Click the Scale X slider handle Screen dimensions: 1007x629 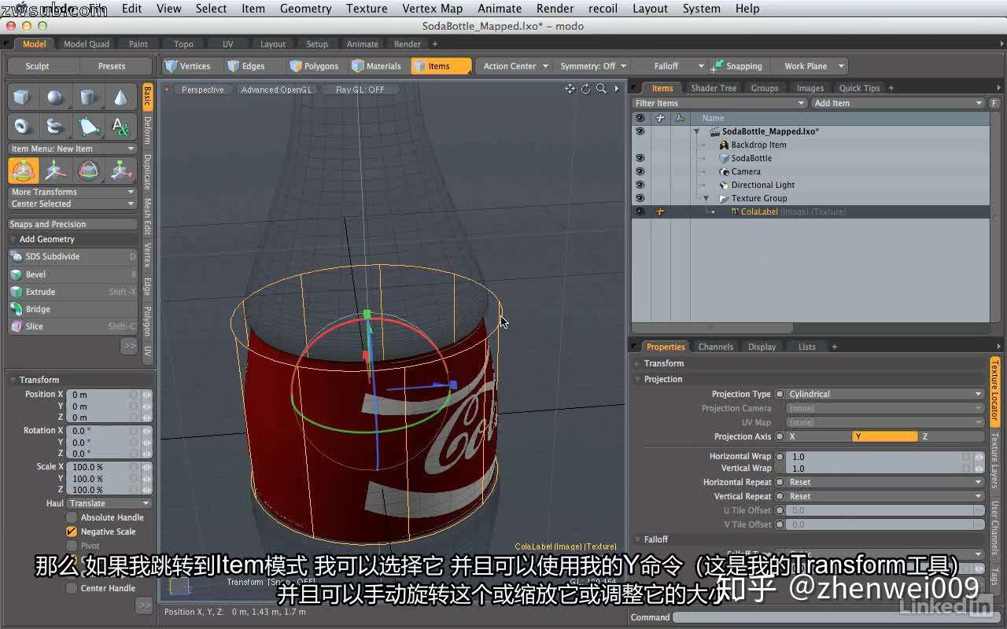click(146, 467)
